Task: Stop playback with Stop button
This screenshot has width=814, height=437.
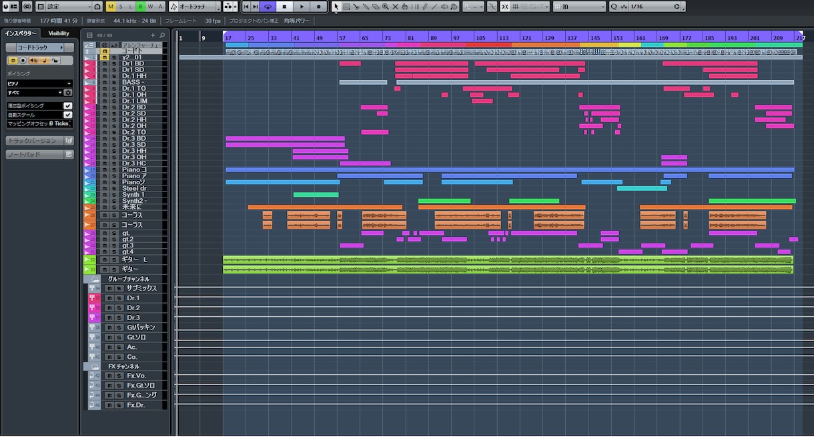Action: tap(284, 6)
